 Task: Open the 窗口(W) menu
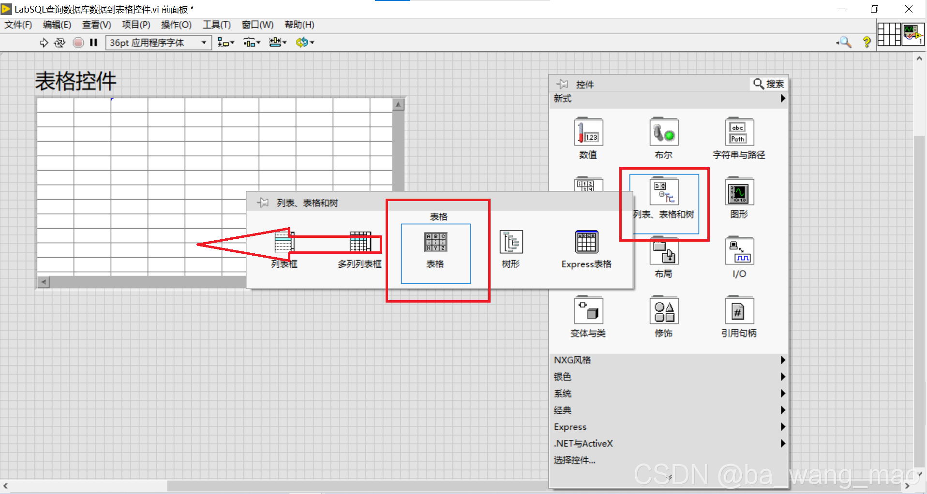pos(257,25)
